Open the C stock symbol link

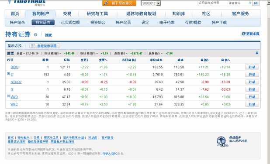pyautogui.click(x=12, y=75)
